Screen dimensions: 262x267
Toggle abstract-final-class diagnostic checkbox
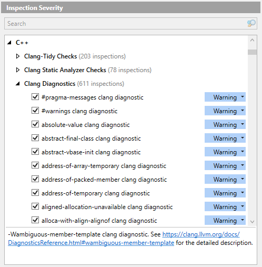pyautogui.click(x=35, y=138)
